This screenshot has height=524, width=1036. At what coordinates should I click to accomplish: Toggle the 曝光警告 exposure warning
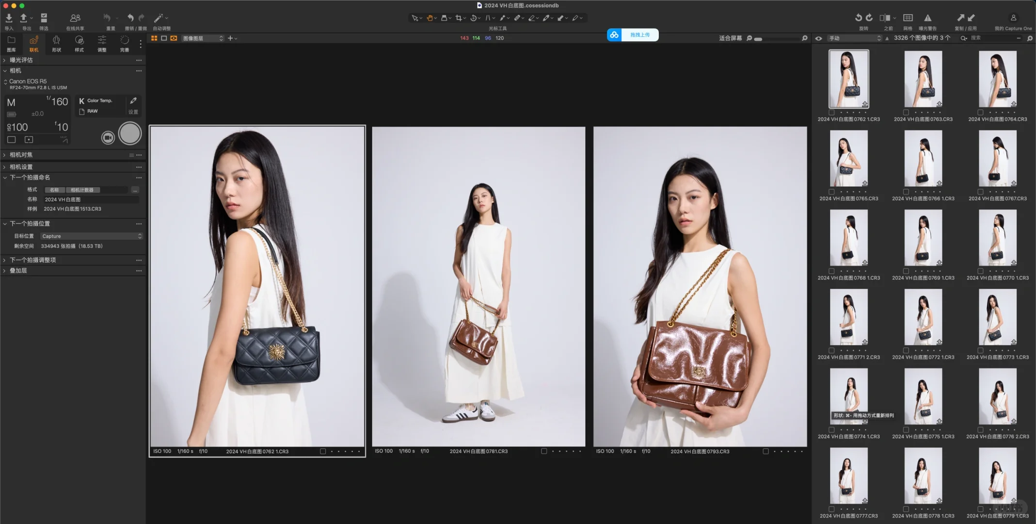pos(927,18)
